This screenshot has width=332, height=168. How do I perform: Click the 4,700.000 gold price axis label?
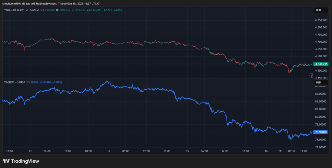(x=321, y=42)
